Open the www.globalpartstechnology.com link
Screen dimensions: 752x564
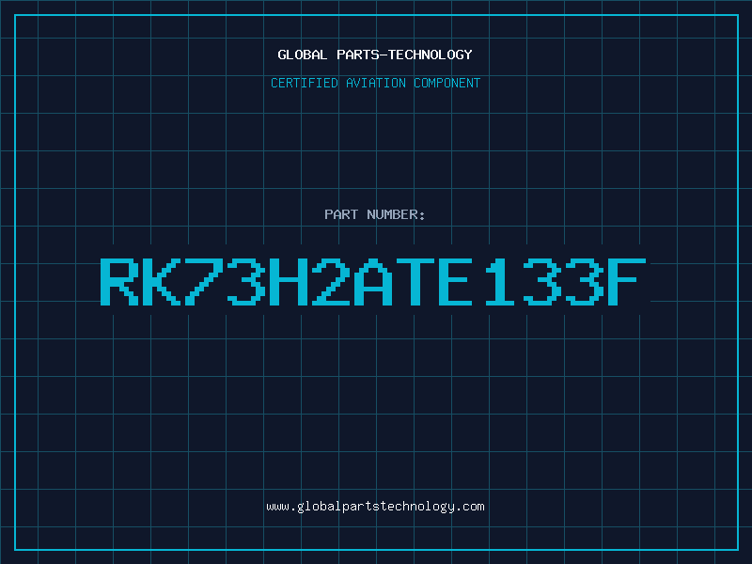coord(375,507)
